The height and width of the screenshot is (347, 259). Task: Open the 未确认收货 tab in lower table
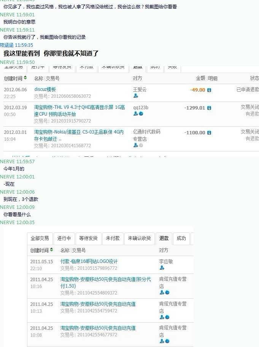point(139,238)
